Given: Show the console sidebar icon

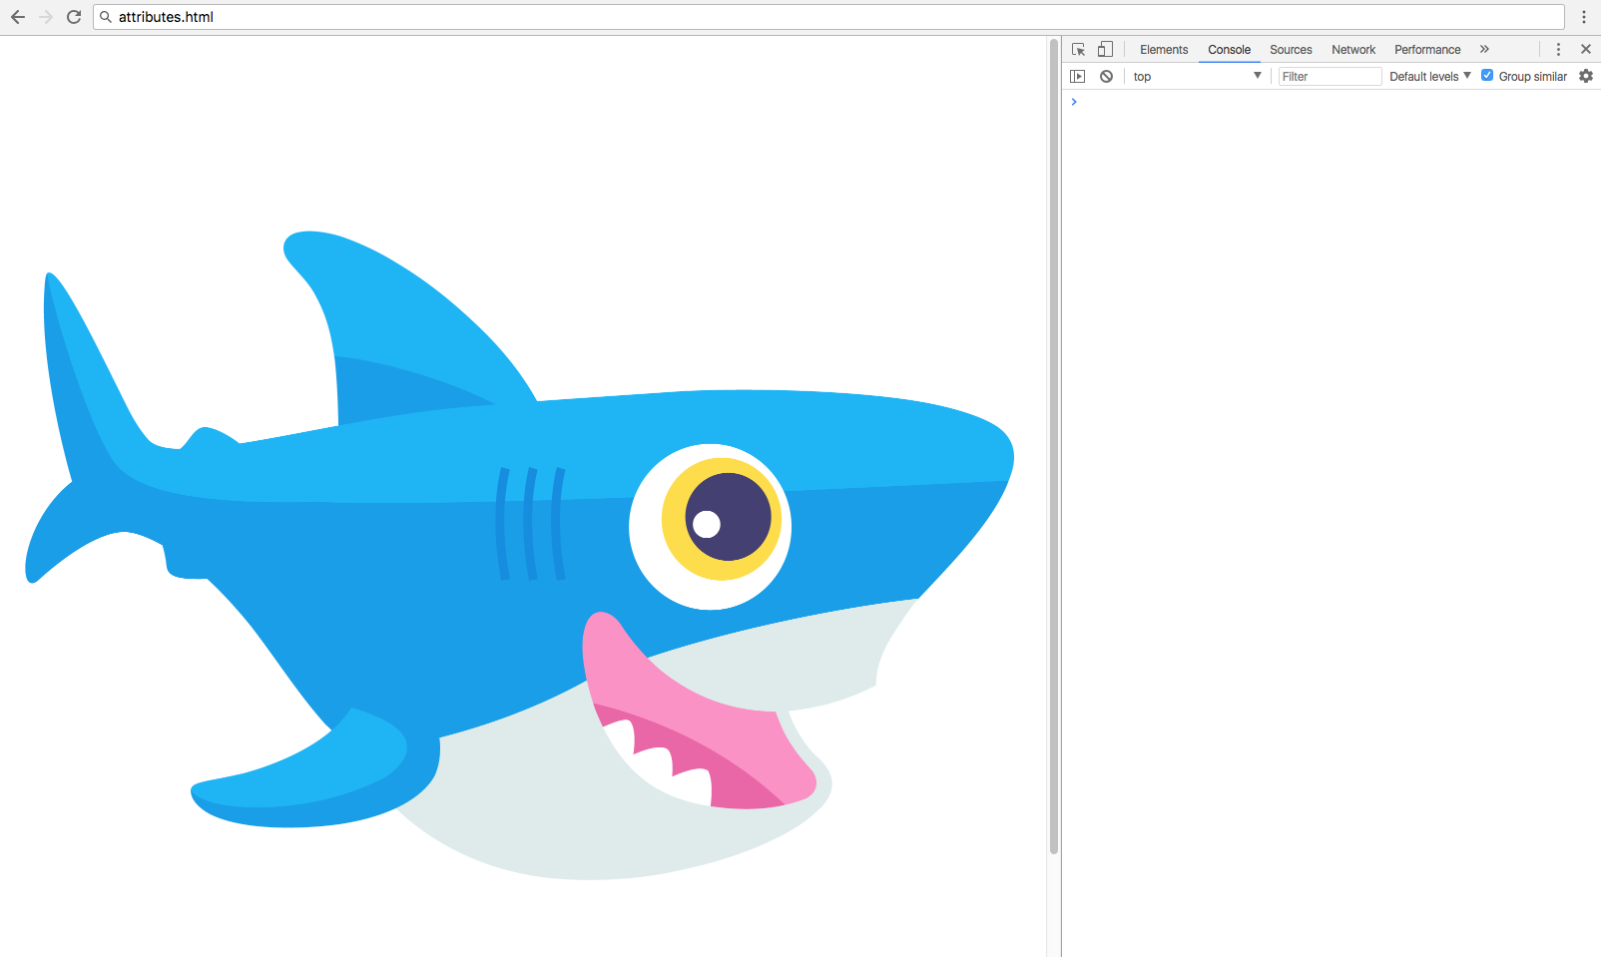Looking at the screenshot, I should pyautogui.click(x=1077, y=76).
